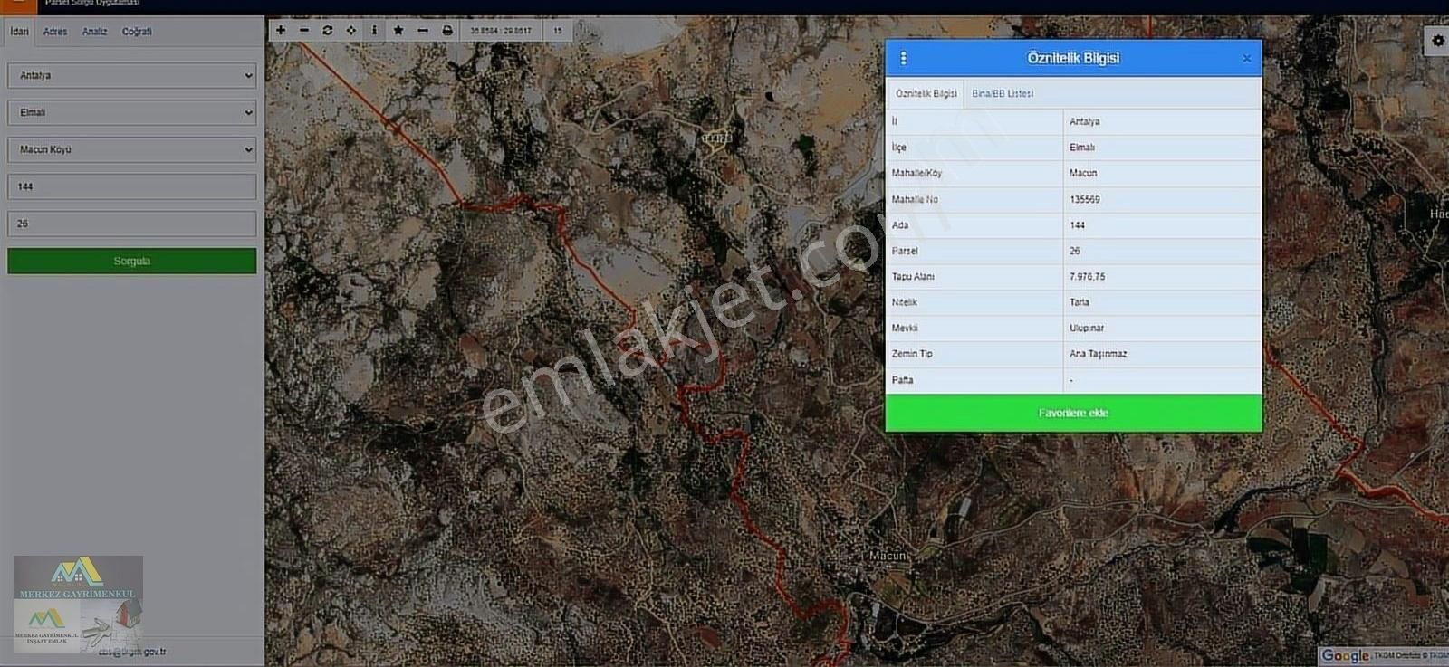This screenshot has height=667, width=1449.
Task: Focus the Ada input field showing 144
Action: (x=132, y=186)
